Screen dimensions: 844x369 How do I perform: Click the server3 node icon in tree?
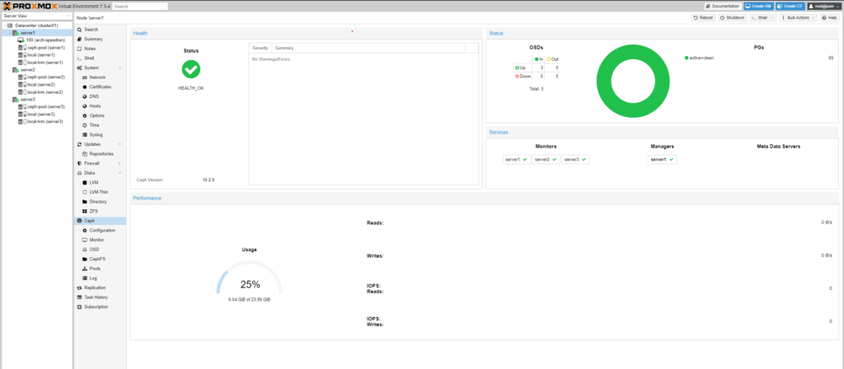tap(16, 100)
